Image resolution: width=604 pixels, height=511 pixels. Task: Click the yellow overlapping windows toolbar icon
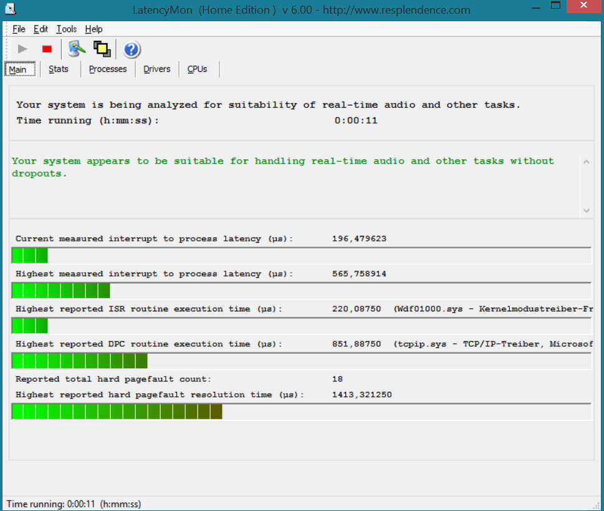pyautogui.click(x=102, y=49)
